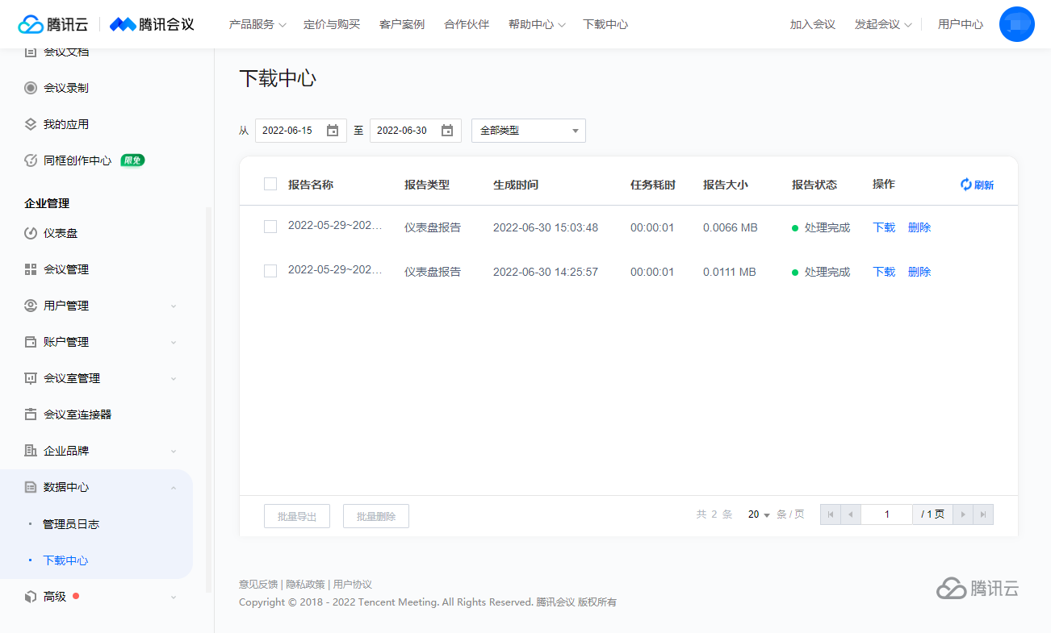The height and width of the screenshot is (633, 1051).
Task: Click the 会议管理 grid icon
Action: [31, 269]
